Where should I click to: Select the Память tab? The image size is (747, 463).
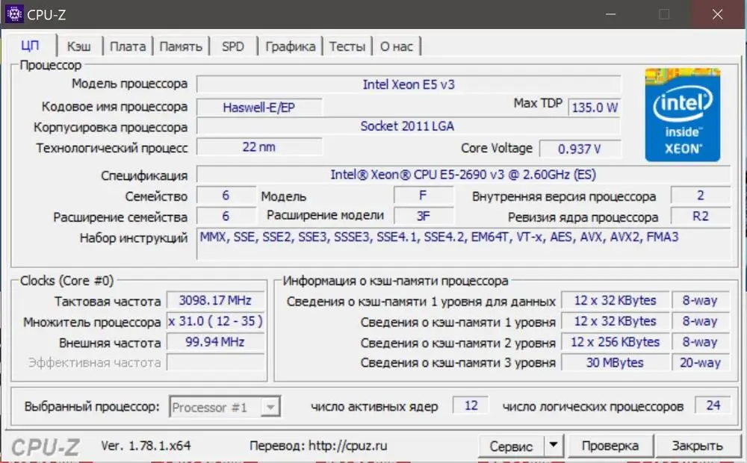coord(181,46)
